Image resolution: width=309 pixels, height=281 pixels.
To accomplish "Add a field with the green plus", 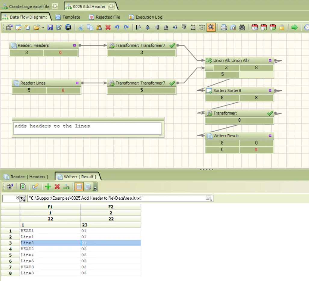I will (48, 186).
